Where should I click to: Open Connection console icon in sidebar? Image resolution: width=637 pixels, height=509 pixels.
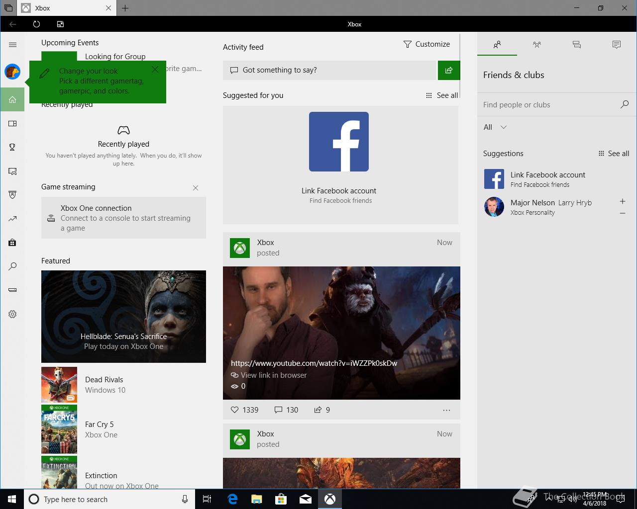(x=12, y=290)
